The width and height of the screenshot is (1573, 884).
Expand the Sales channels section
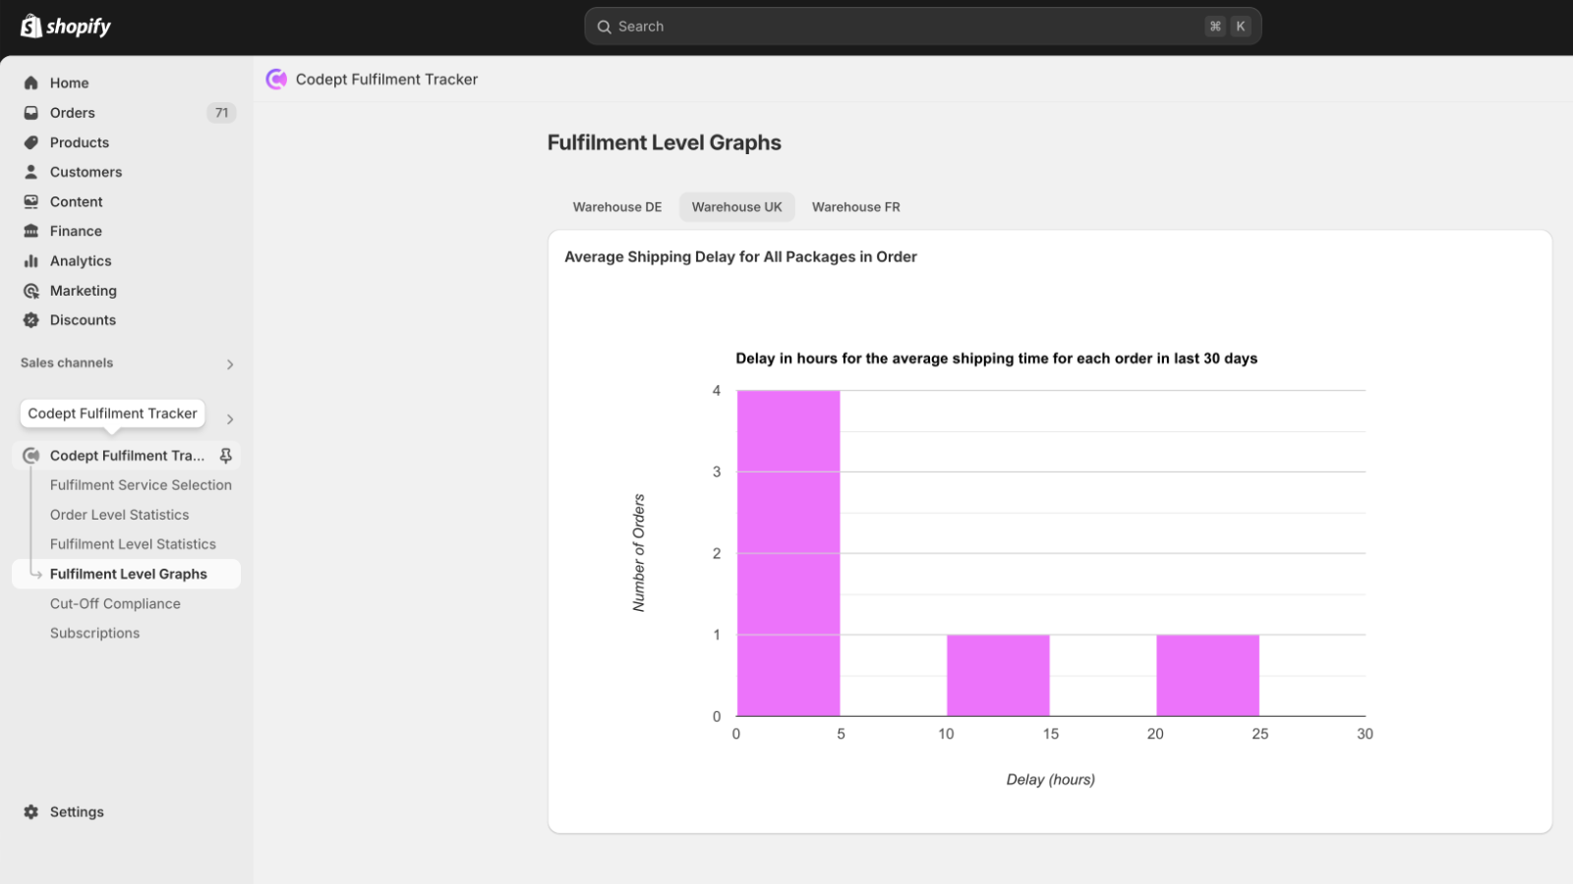tap(229, 363)
